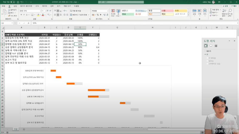Switch to the Data ribbon tab
Screen dimensions: 239x134
[x=45, y=6]
